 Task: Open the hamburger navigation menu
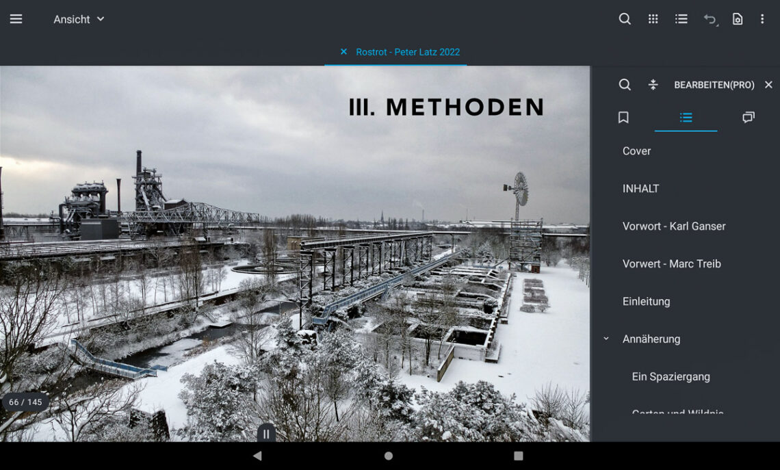pos(16,19)
